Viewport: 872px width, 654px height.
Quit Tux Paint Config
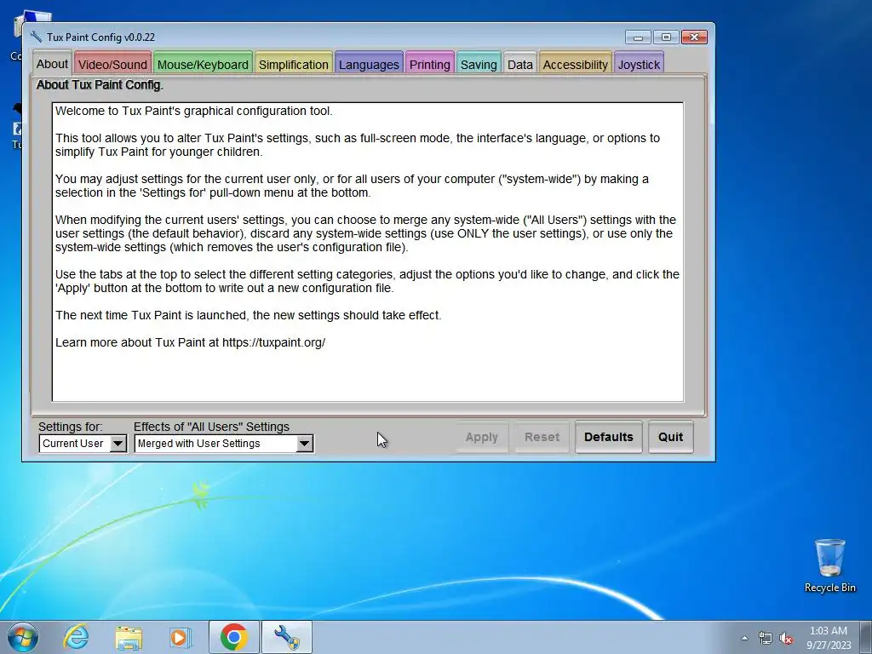[671, 437]
